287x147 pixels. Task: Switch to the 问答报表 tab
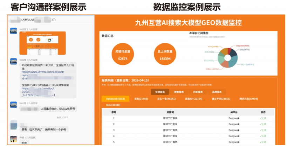click(198, 92)
